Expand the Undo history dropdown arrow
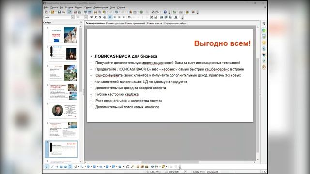 [x=120, y=12]
